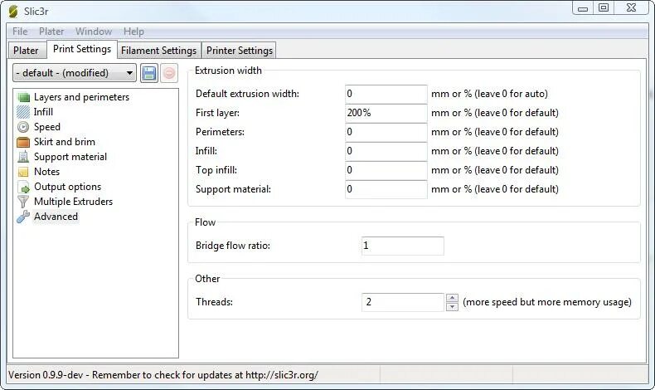Viewport: 655px width, 390px height.
Task: Switch to the Filament Settings tab
Action: coord(158,51)
